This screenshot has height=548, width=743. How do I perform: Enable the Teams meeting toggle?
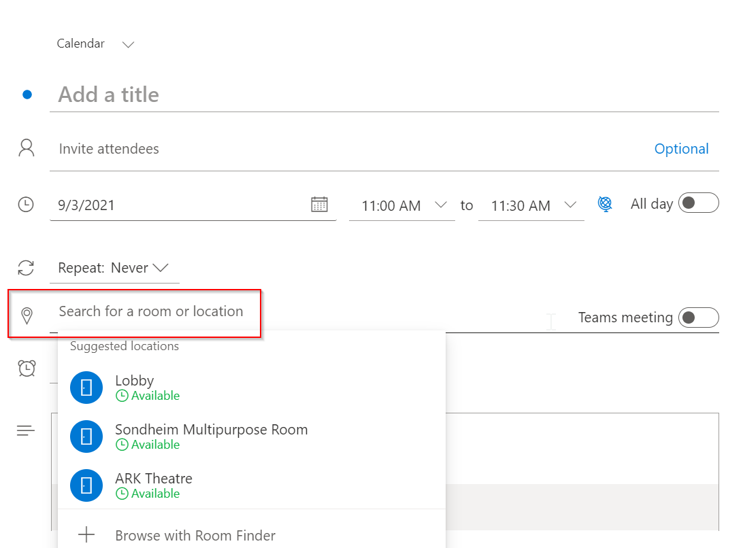pyautogui.click(x=698, y=318)
